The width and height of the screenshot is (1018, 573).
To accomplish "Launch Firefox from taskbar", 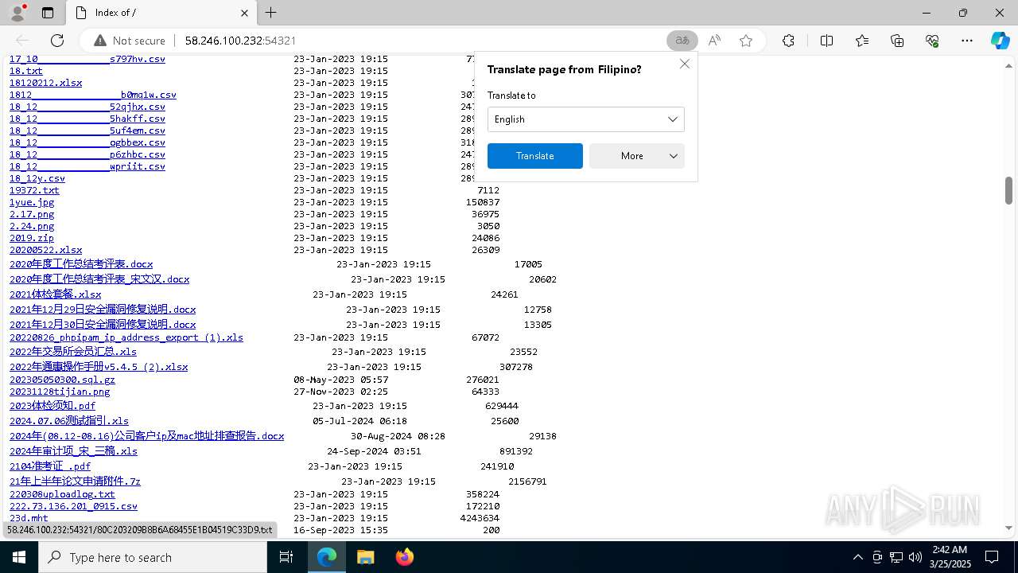I will pos(404,557).
